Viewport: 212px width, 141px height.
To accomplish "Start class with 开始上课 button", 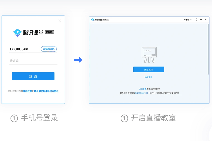I will coord(148,69).
